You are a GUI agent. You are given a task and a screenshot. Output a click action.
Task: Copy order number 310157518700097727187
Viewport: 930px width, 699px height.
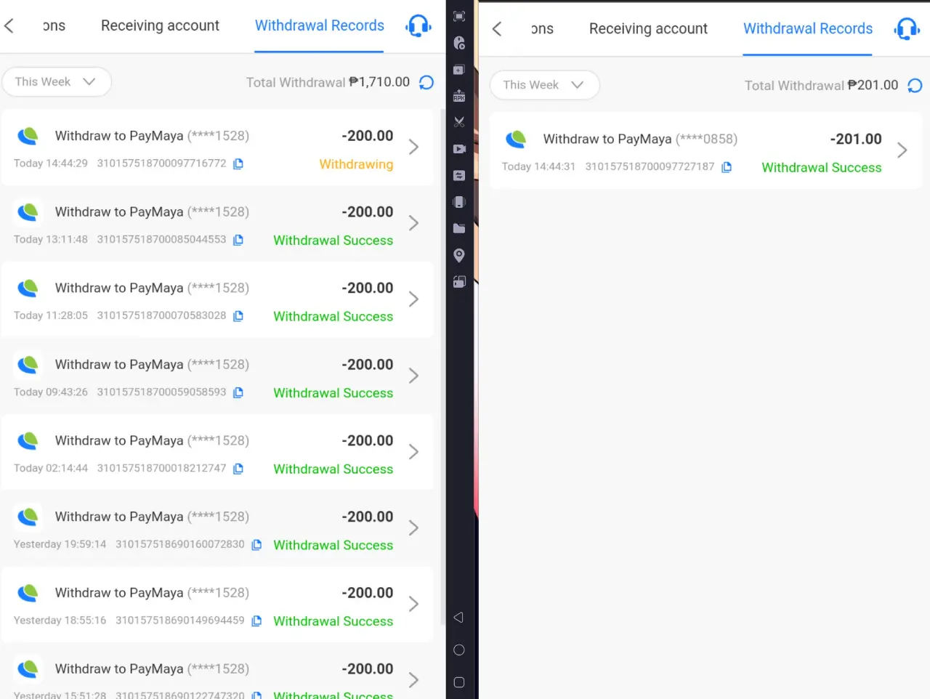[727, 167]
